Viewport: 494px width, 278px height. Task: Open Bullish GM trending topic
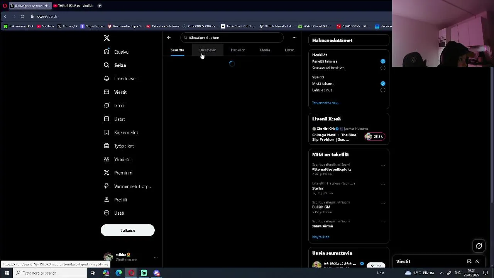tap(321, 207)
